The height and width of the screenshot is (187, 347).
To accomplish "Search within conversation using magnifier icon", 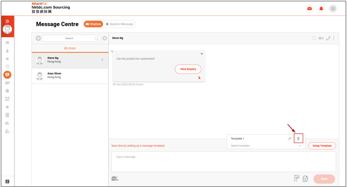I will pos(314,38).
